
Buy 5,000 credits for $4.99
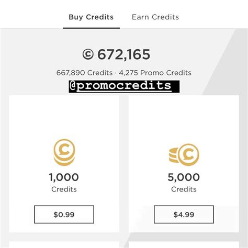184,215
